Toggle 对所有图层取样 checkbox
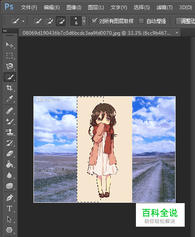This screenshot has width=195, height=237. click(94, 21)
